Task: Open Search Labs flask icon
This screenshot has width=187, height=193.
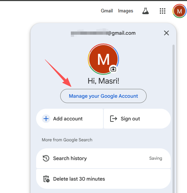Action: pyautogui.click(x=146, y=11)
